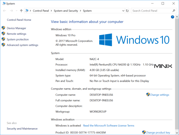Screen dimensions: 179x135
Task: Select the WORKGROUP value
Action: [98, 111]
